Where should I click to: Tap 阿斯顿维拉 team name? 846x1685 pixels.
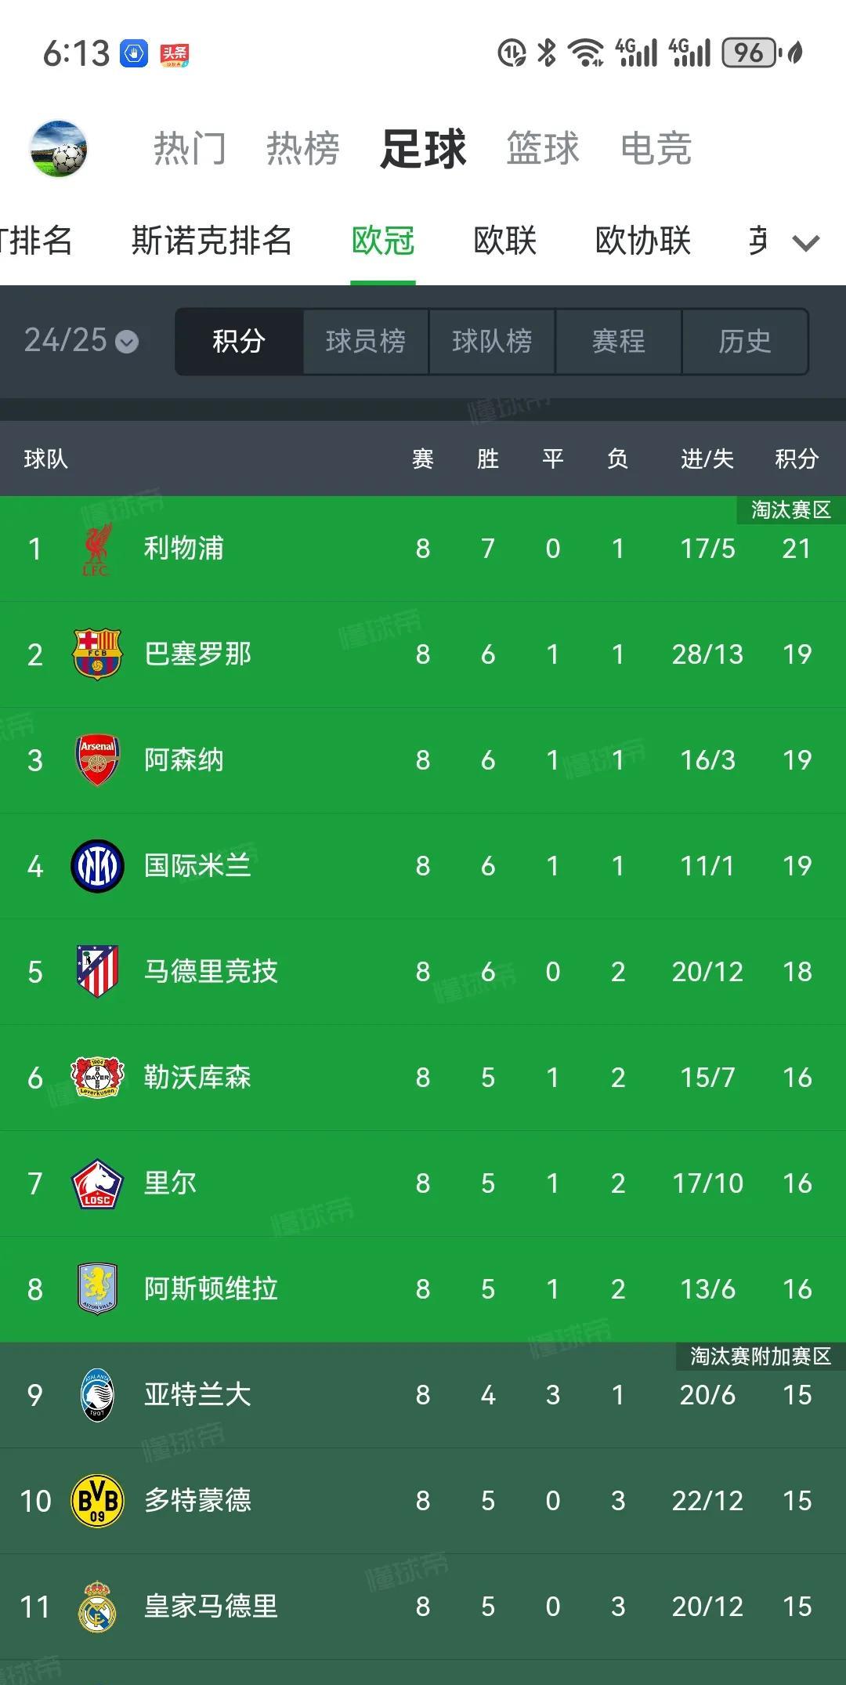coord(211,1289)
